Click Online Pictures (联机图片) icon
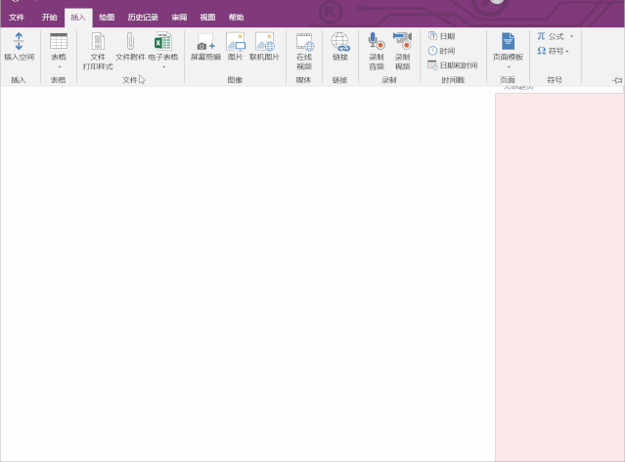Viewport: 625px width, 462px height. click(264, 47)
